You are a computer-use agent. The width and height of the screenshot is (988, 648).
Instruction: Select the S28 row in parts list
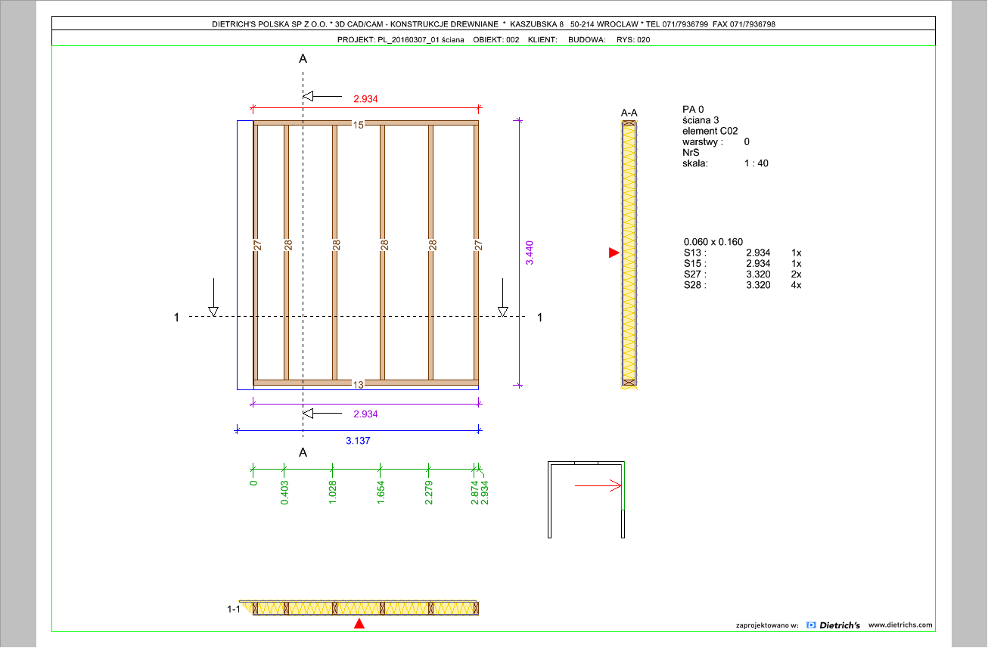[741, 285]
